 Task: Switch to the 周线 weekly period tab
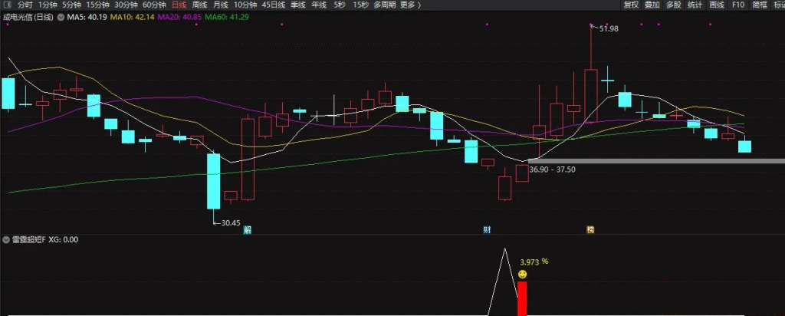pos(199,5)
